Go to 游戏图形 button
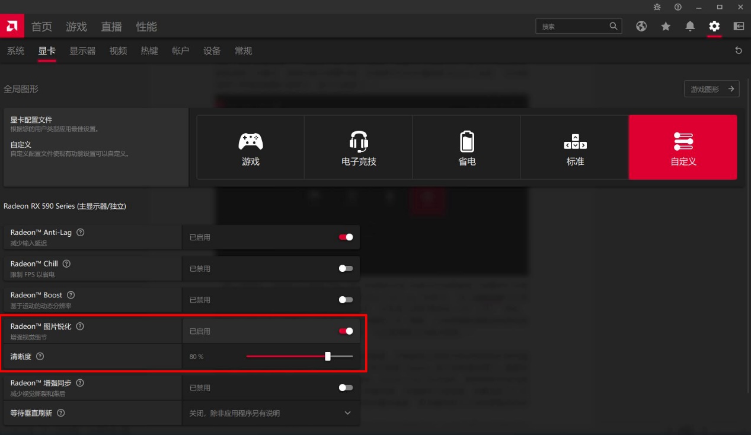Viewport: 751px width, 435px height. (711, 89)
